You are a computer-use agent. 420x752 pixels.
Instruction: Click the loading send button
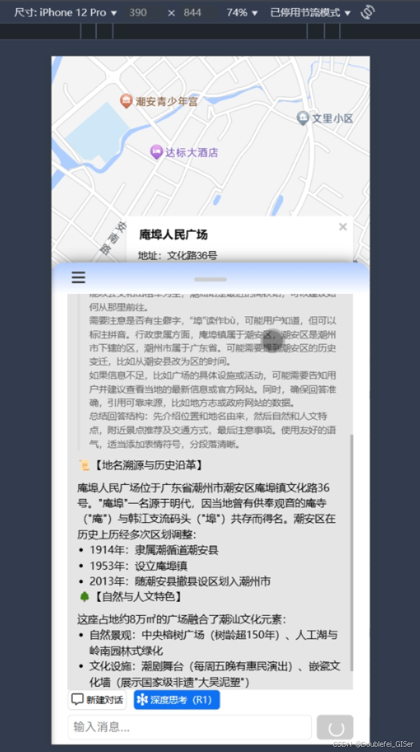335,727
